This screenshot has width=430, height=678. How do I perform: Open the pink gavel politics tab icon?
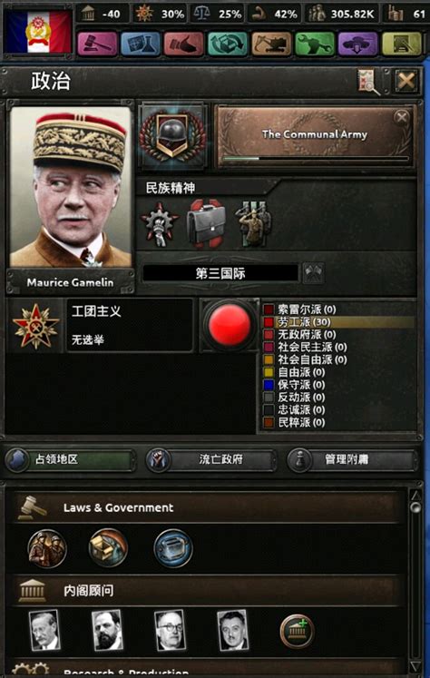click(x=97, y=44)
